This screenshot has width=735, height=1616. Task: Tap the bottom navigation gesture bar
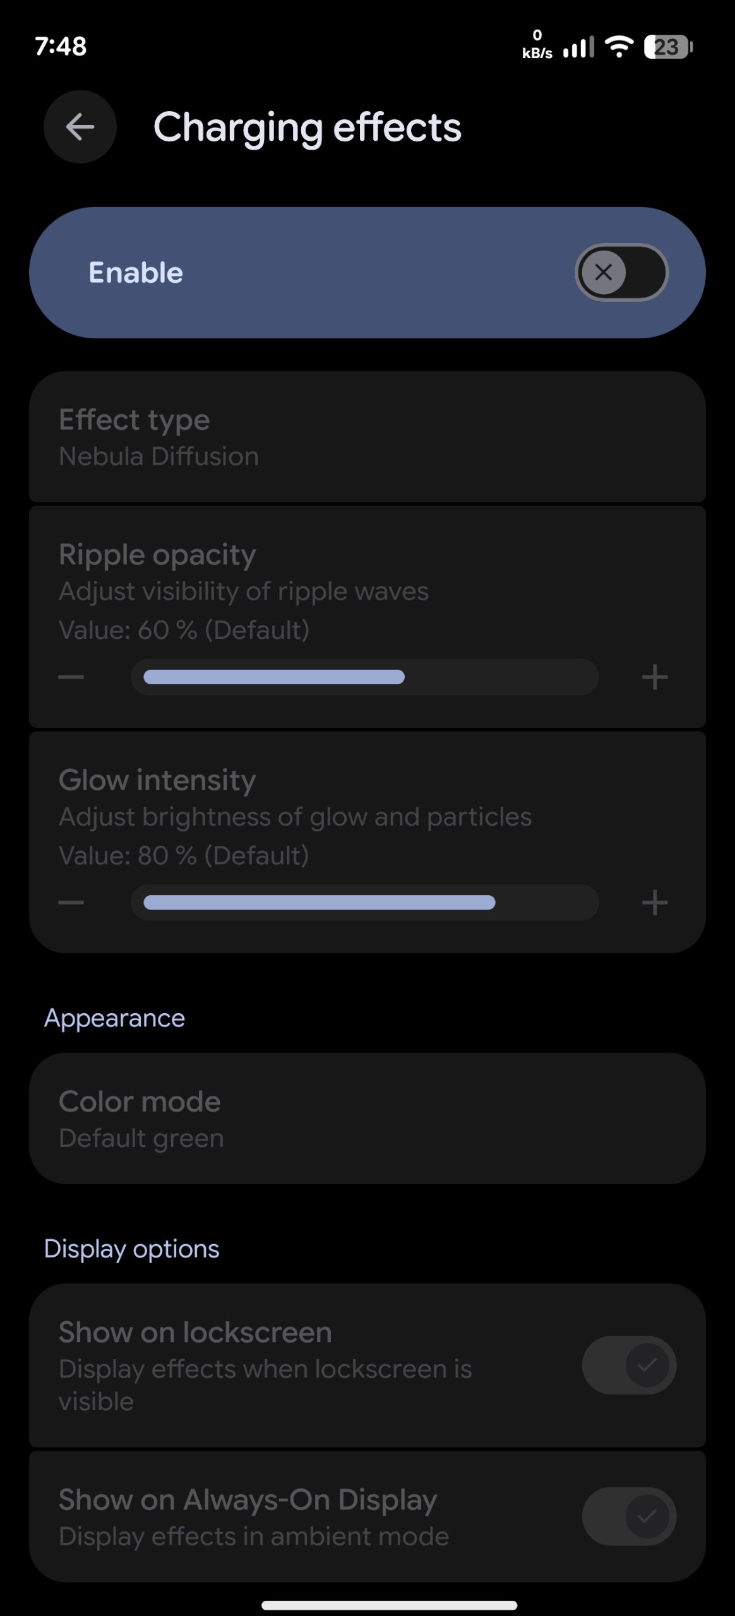389,1605
